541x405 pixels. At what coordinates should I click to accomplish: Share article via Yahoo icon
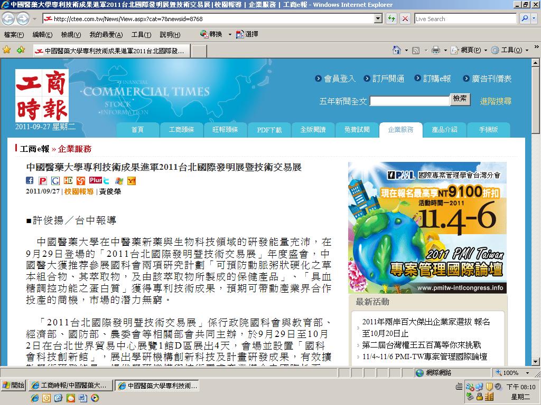[132, 180]
